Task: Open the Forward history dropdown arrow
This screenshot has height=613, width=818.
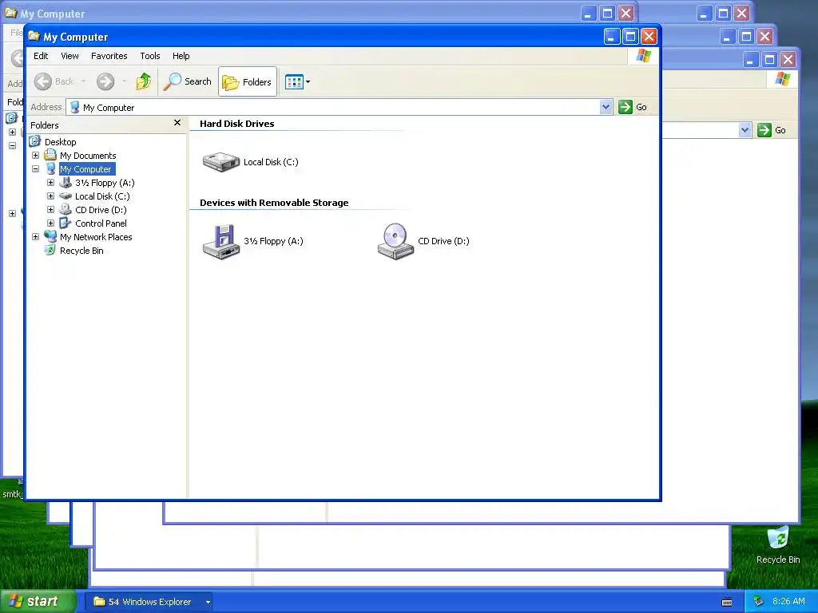Action: (x=124, y=81)
